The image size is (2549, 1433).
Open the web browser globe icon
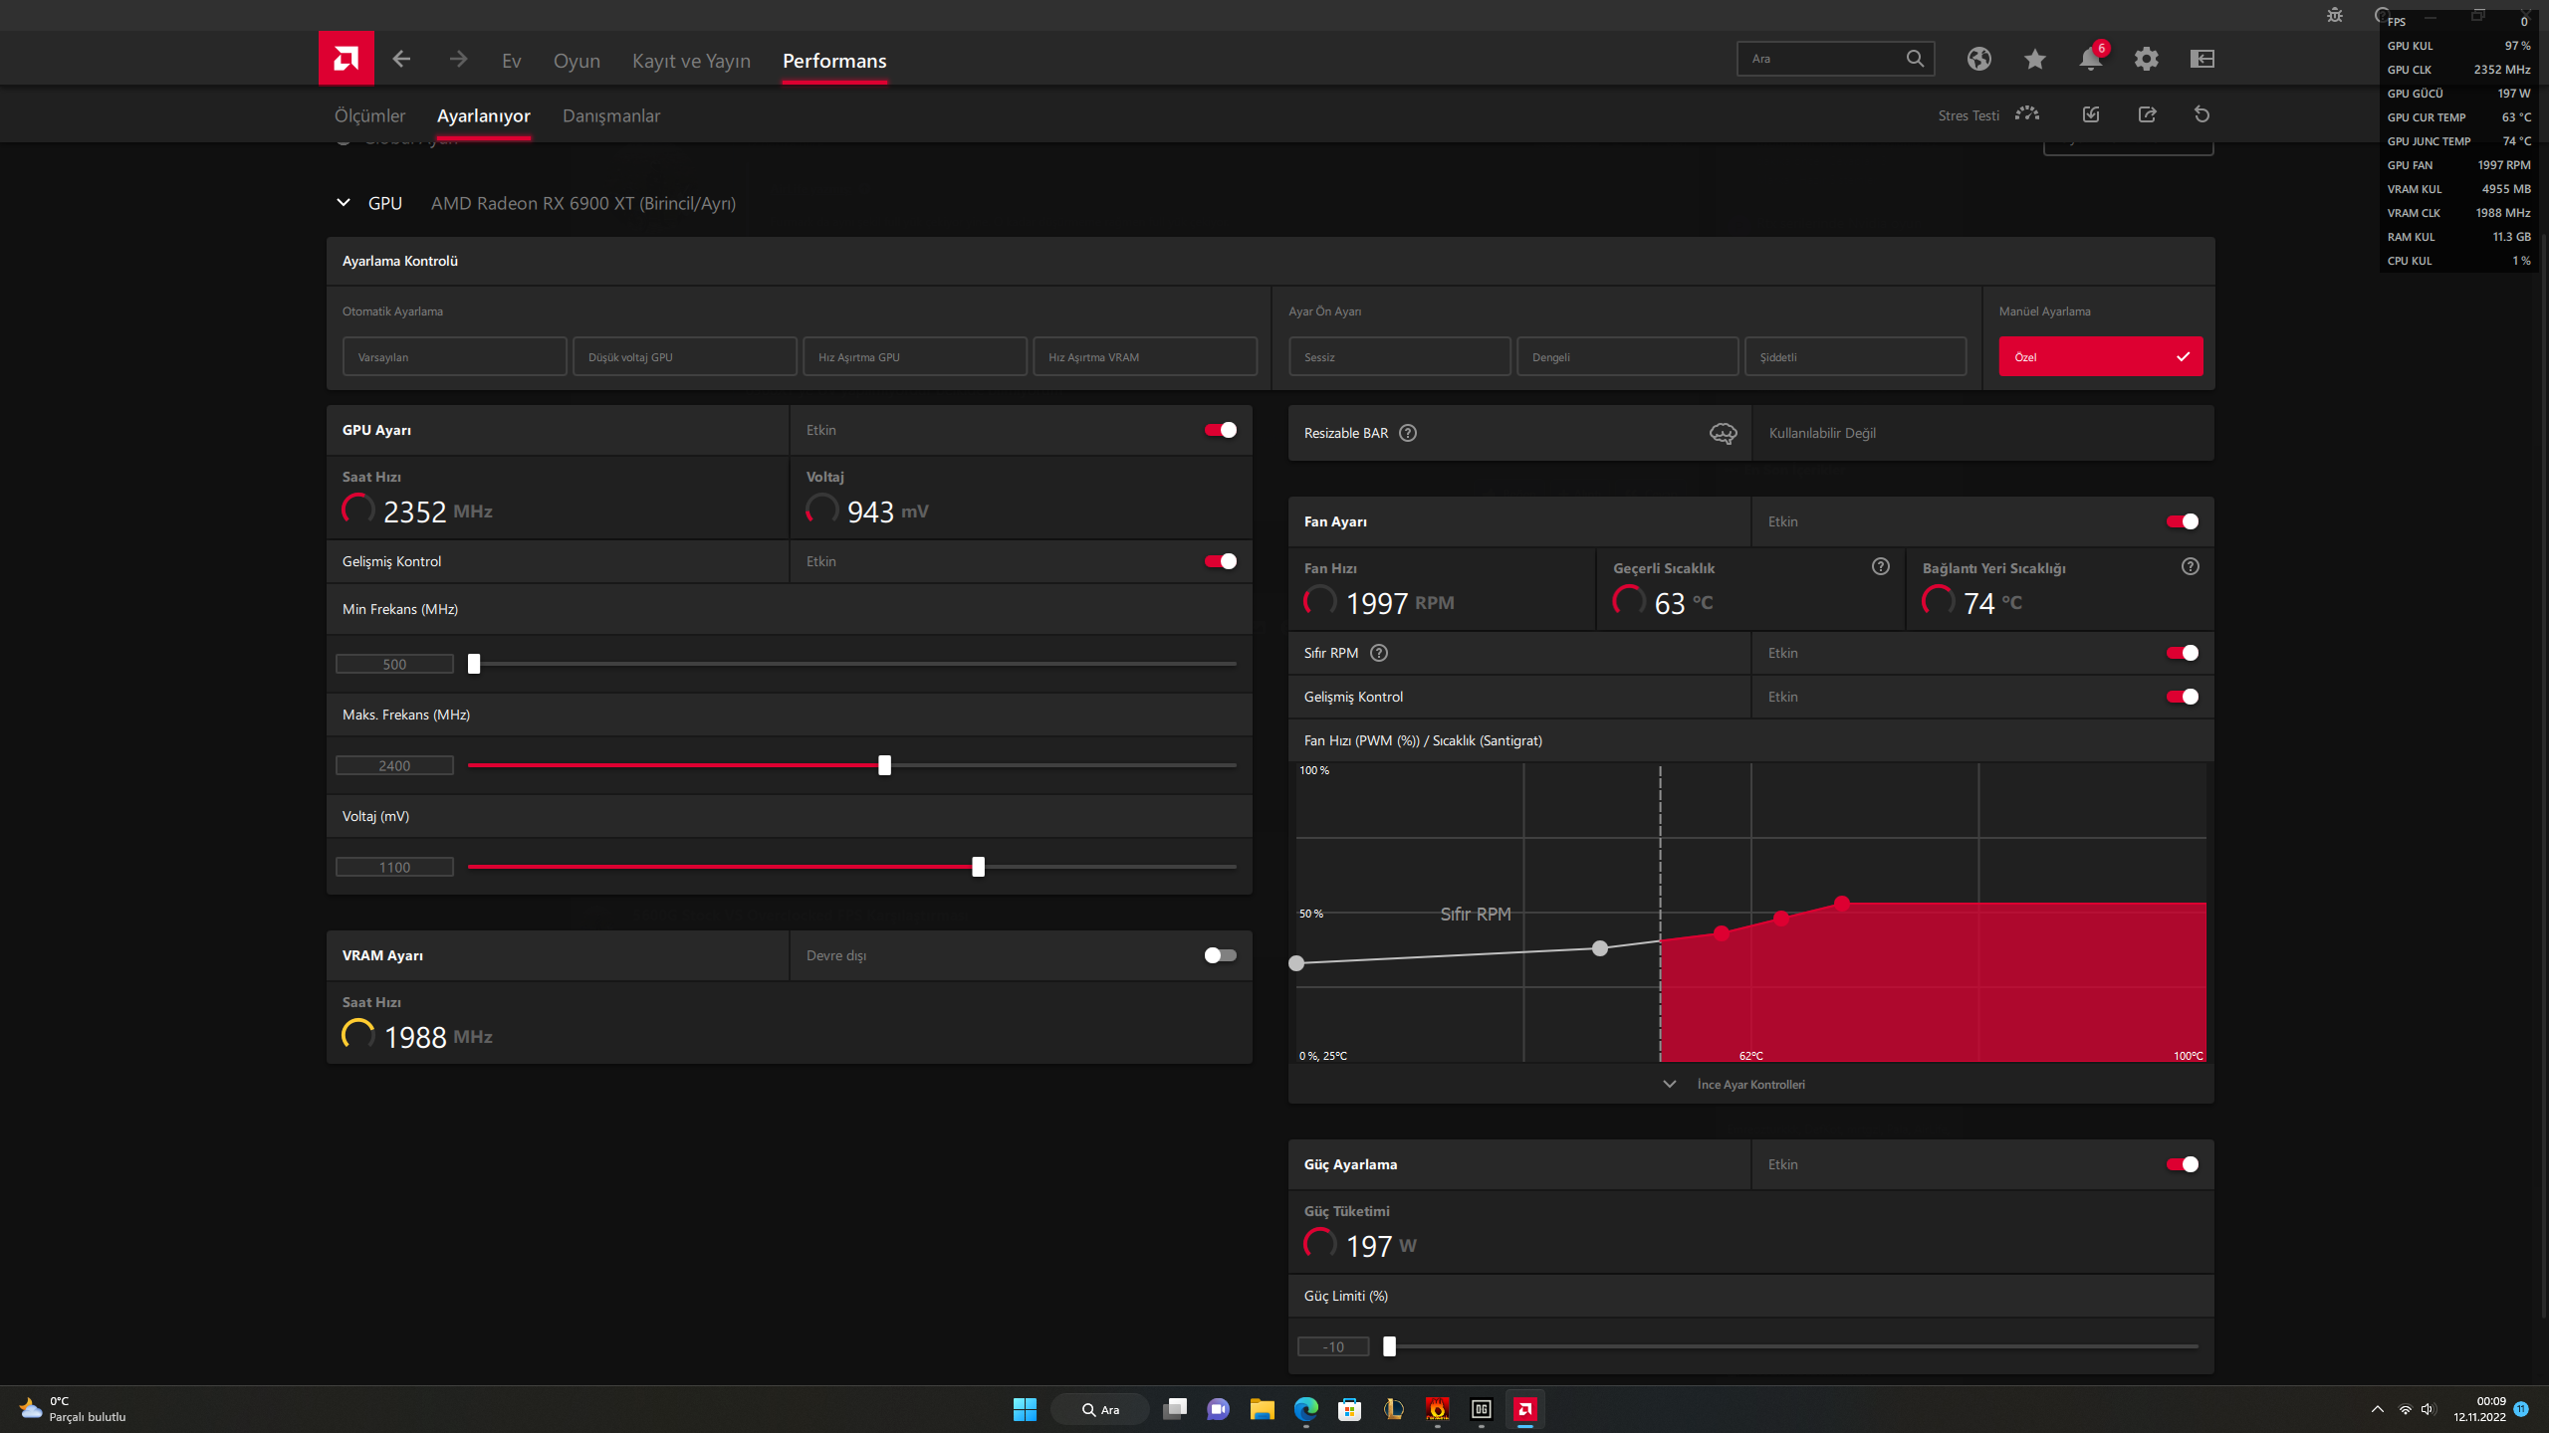1978,59
